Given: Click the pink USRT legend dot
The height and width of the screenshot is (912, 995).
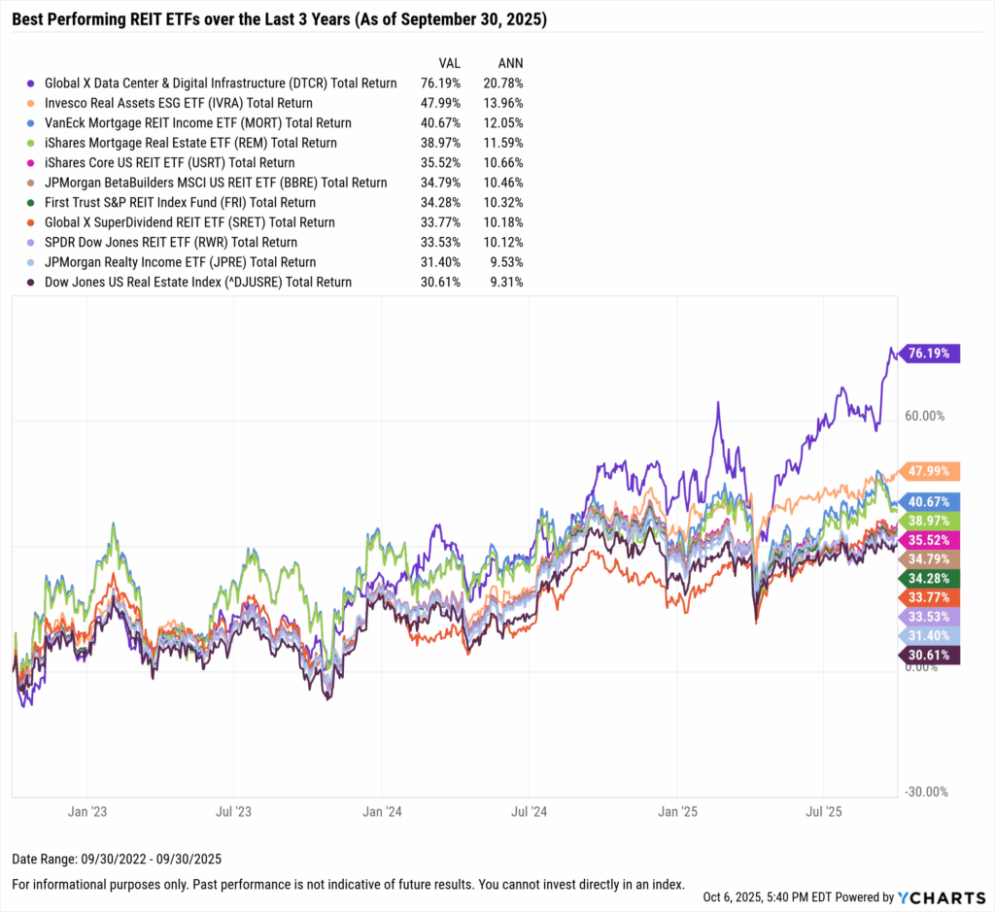Looking at the screenshot, I should (x=33, y=163).
